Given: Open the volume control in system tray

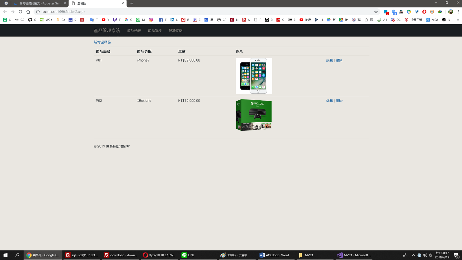Looking at the screenshot, I should click(x=425, y=255).
